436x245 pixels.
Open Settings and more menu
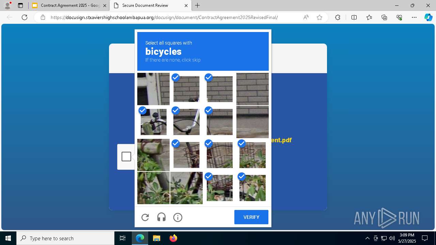pyautogui.click(x=414, y=17)
